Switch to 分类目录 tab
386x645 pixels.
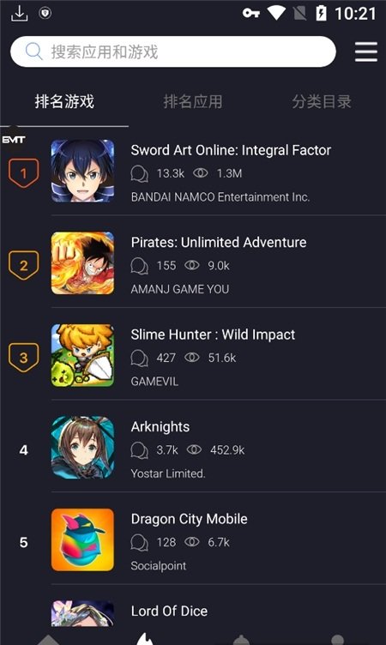coord(322,101)
